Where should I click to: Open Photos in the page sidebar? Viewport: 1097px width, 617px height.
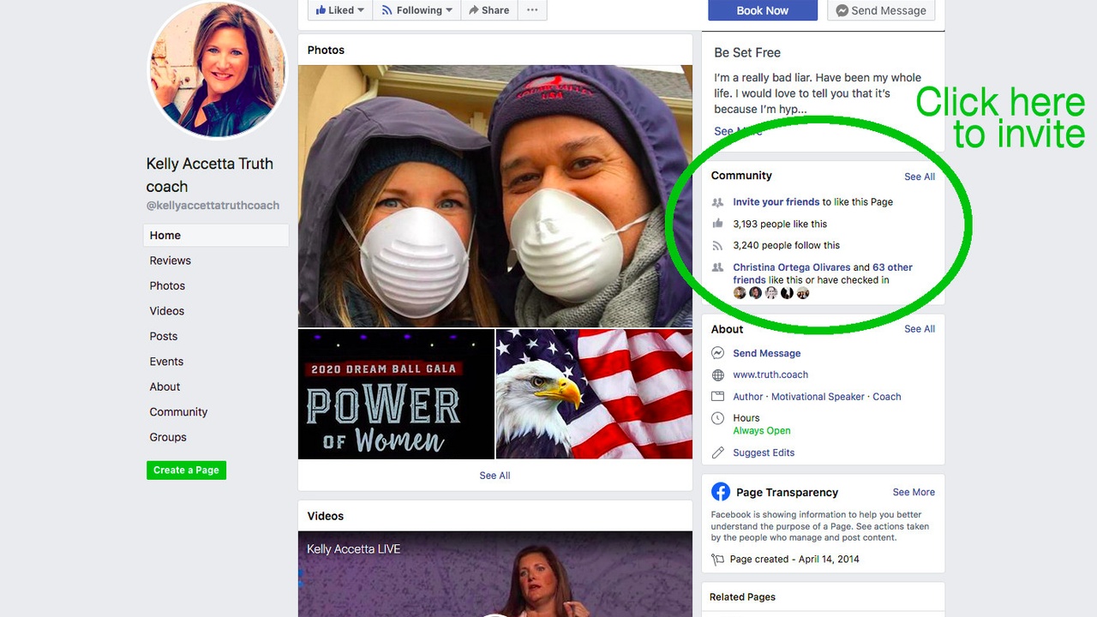167,285
